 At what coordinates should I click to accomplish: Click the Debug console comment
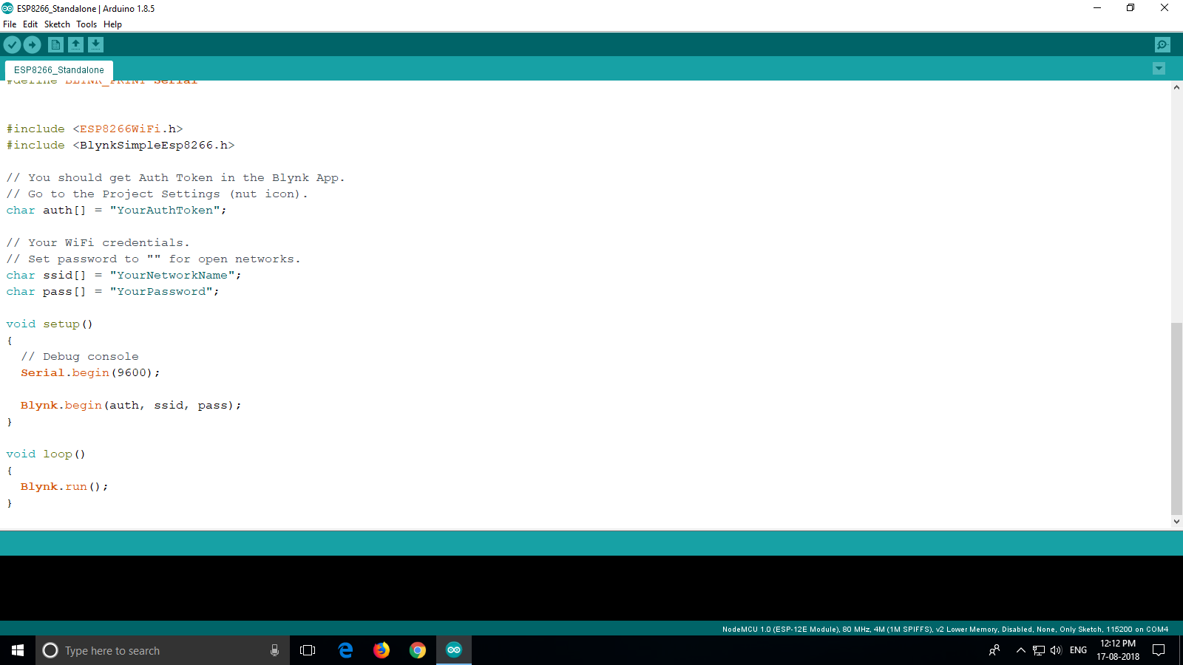(x=80, y=357)
